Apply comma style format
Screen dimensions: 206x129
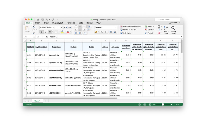tap(106, 32)
